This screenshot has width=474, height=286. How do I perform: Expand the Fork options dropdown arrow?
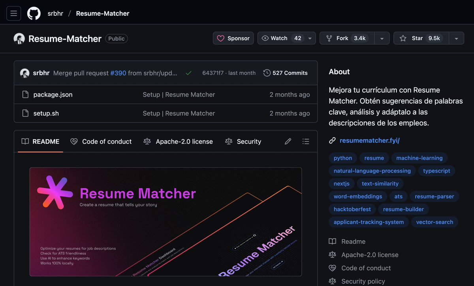click(x=382, y=38)
